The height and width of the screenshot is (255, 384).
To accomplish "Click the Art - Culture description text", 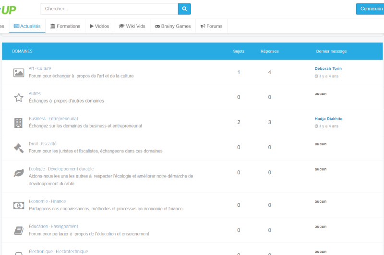I will [81, 76].
